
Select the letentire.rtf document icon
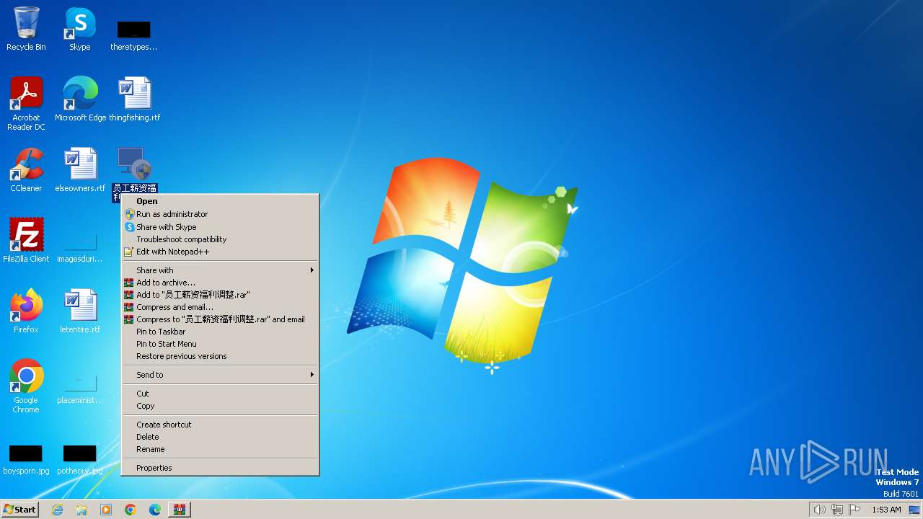click(80, 311)
